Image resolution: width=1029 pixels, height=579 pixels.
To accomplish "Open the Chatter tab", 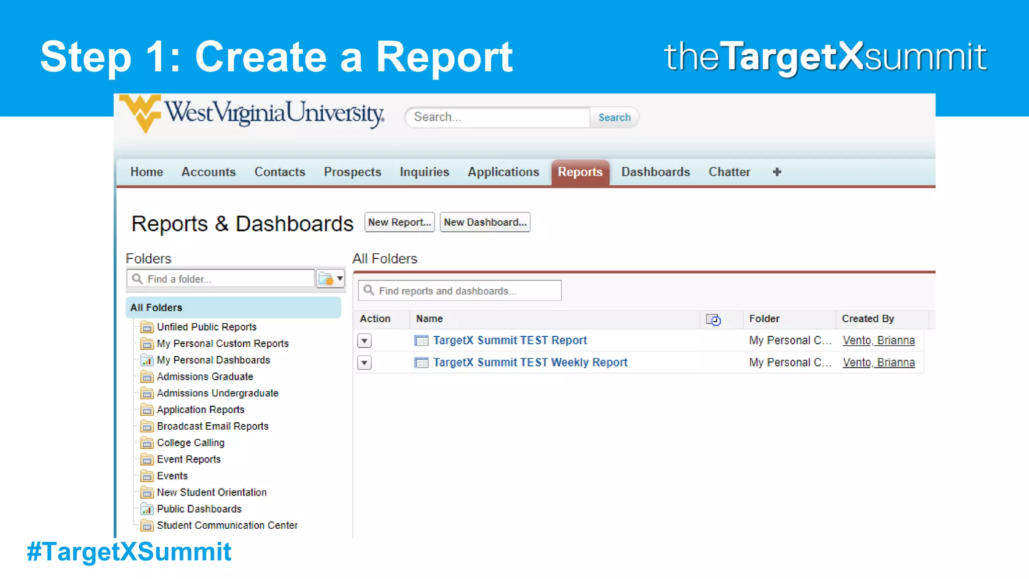I will click(x=730, y=172).
